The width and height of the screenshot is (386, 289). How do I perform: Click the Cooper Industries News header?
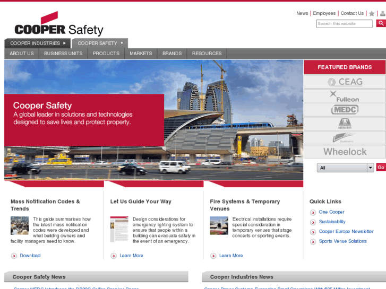coord(294,277)
